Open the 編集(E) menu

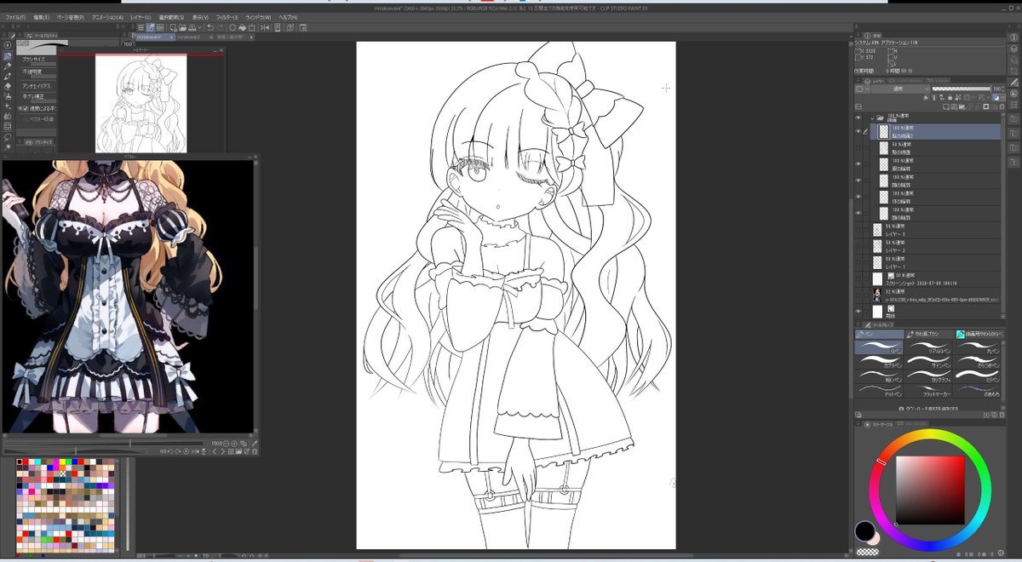coord(42,17)
